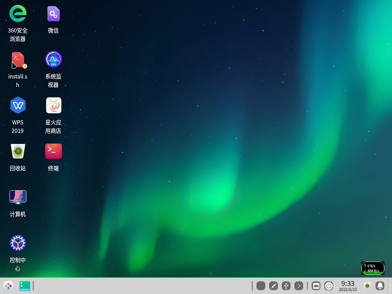Screen dimensions: 392x294
Task: Toggle the on-screen keyboard tray icon
Action: (316, 286)
